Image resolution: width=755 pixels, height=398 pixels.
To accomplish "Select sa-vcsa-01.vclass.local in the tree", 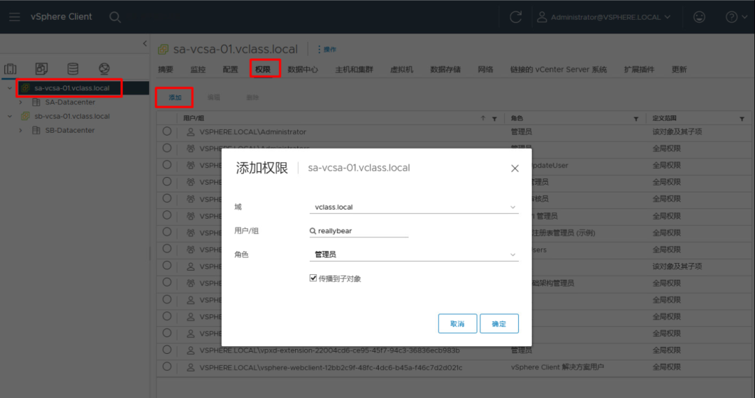I will click(72, 88).
